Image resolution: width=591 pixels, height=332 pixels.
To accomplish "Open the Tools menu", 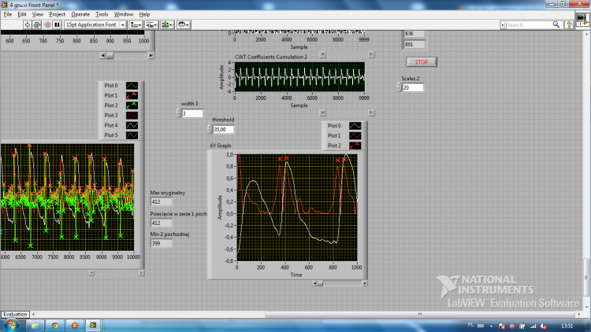I will point(102,14).
